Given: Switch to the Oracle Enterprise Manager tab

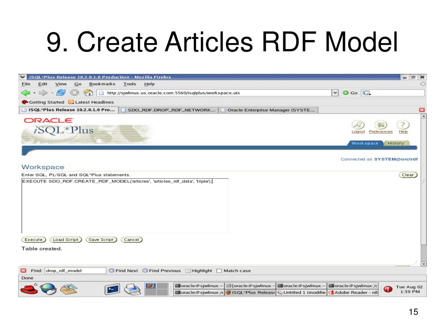Looking at the screenshot, I should click(x=268, y=110).
